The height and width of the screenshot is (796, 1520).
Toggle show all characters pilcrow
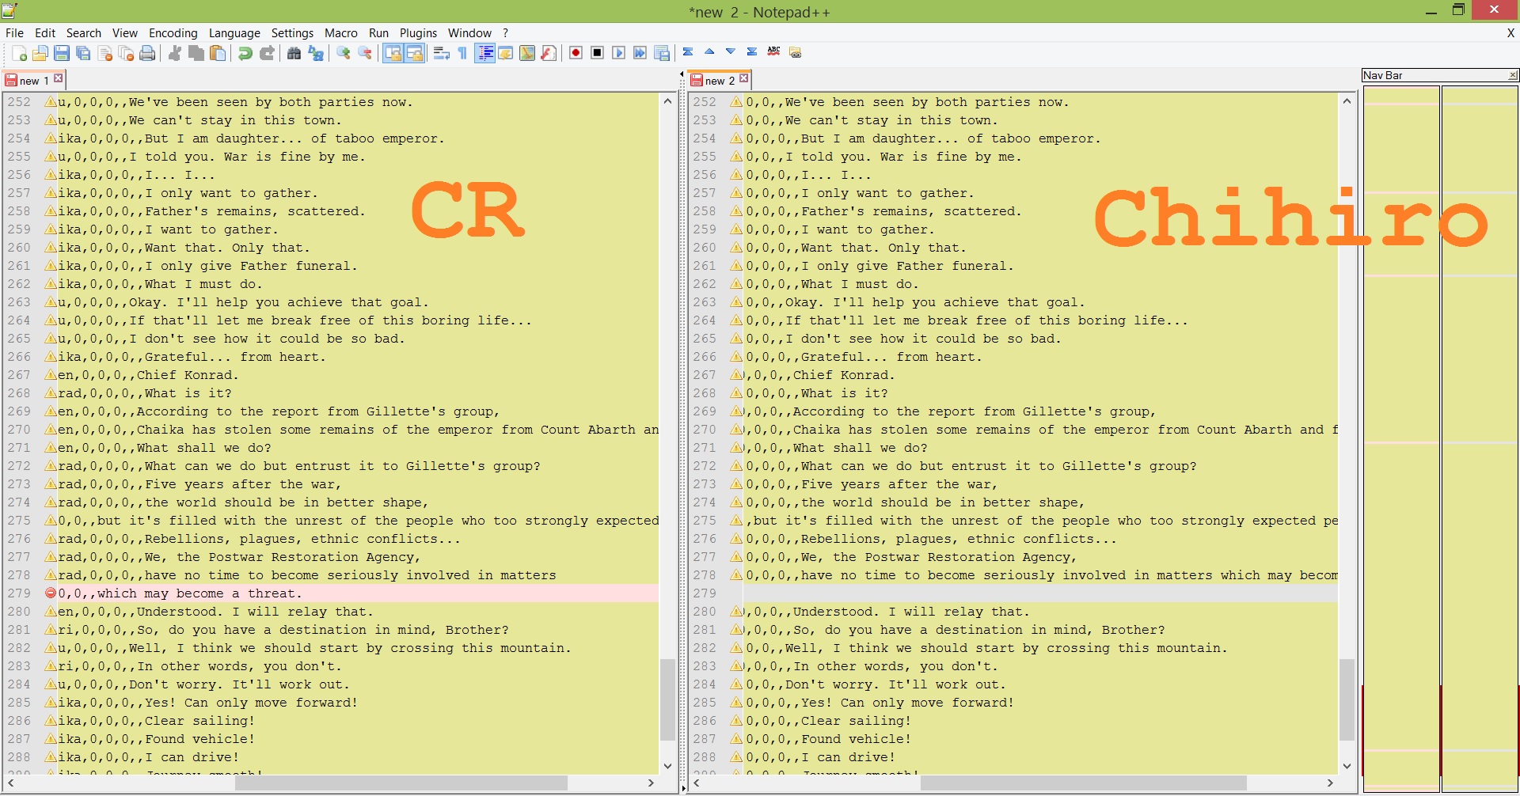463,53
